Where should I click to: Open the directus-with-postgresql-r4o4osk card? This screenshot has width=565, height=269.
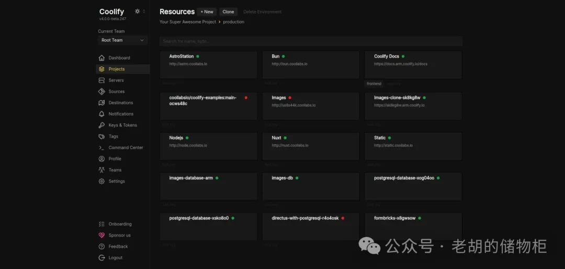coord(311,227)
